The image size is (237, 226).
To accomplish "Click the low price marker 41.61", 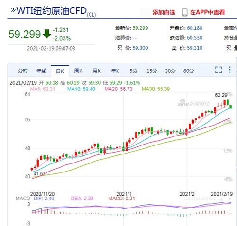I will pos(39,173).
